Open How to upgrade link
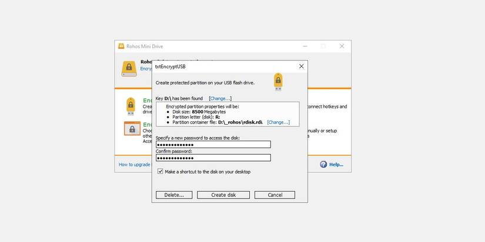 [134, 164]
